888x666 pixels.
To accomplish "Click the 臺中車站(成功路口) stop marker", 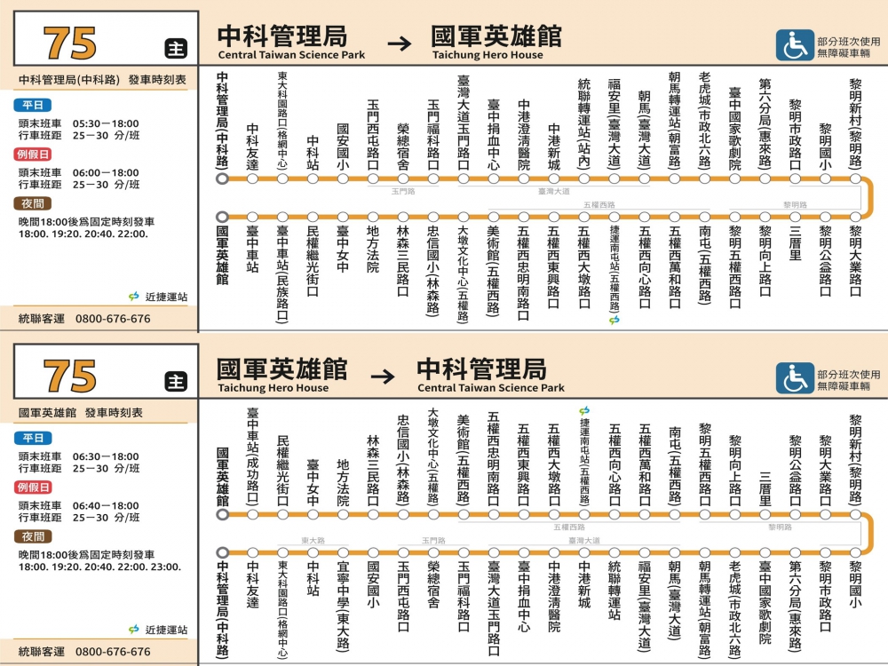I will pos(252,514).
